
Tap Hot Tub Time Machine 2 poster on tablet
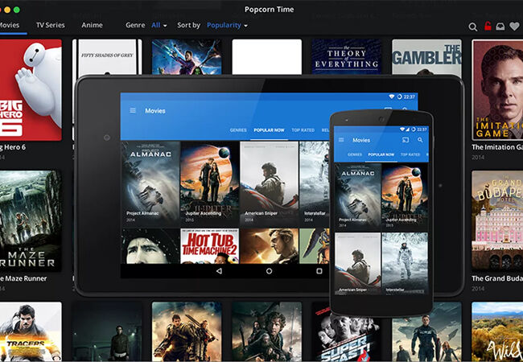[209, 246]
